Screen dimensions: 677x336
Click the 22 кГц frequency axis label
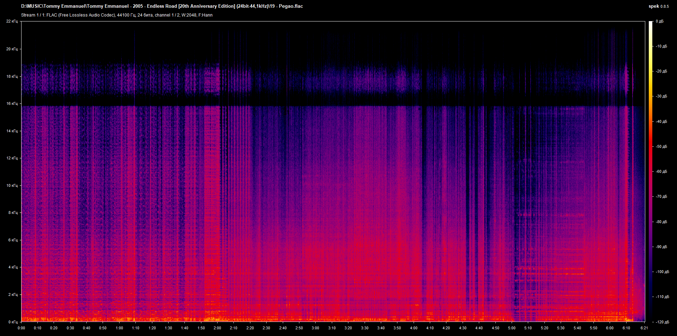click(x=12, y=21)
